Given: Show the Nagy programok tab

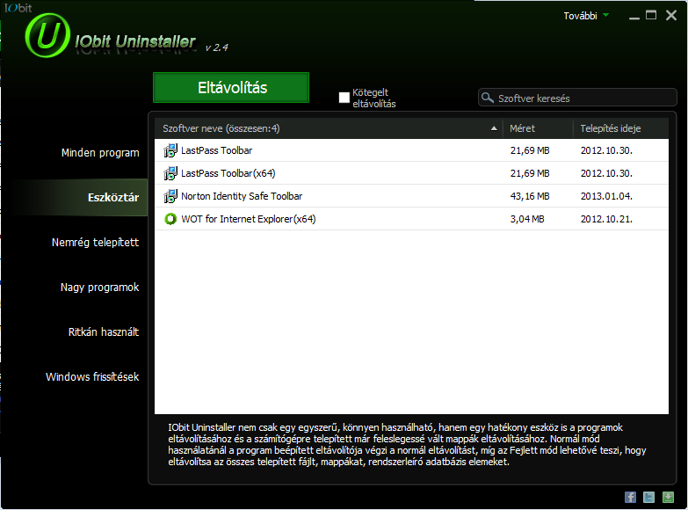Looking at the screenshot, I should click(x=99, y=288).
